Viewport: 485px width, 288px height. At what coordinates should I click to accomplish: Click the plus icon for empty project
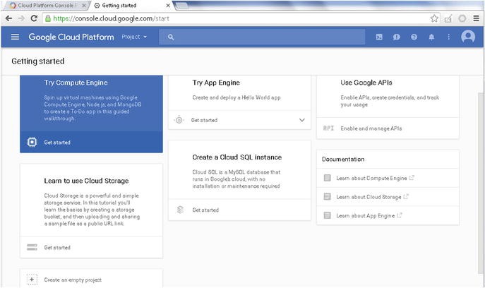[32, 280]
